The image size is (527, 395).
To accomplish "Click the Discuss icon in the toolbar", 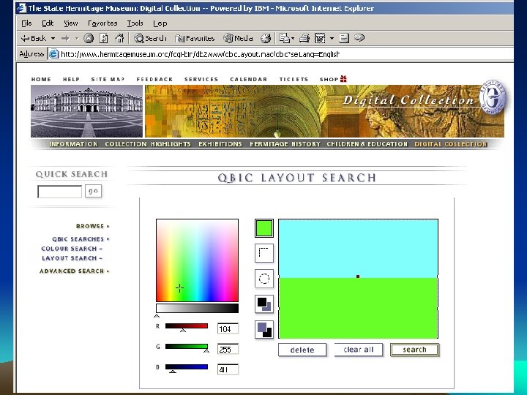I will (x=344, y=38).
